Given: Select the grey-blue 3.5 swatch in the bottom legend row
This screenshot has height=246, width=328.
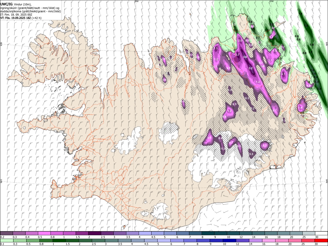Looking at the screenshot, I should pyautogui.click(x=125, y=240).
